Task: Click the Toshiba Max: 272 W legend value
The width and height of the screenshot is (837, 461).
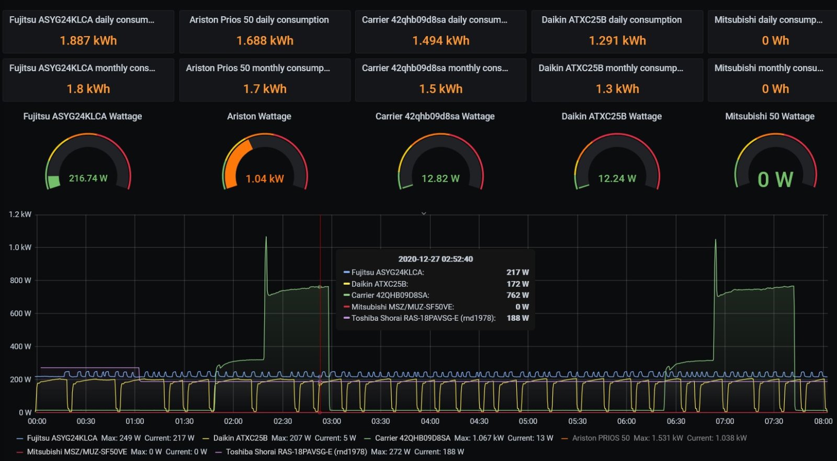Action: pos(391,452)
